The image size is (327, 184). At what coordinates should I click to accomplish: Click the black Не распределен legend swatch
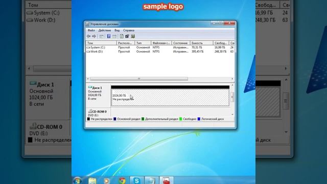(88, 119)
